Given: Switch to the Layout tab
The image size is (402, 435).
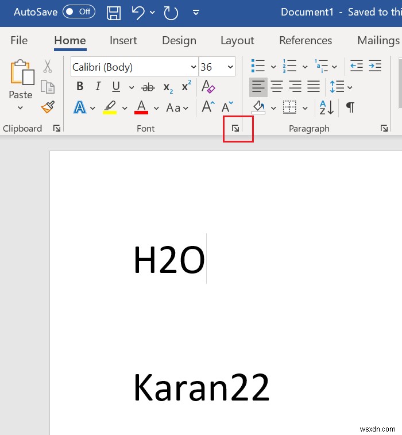Looking at the screenshot, I should coord(237,40).
